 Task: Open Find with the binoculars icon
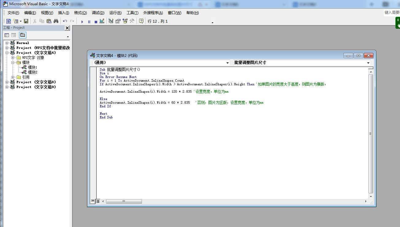(56, 21)
